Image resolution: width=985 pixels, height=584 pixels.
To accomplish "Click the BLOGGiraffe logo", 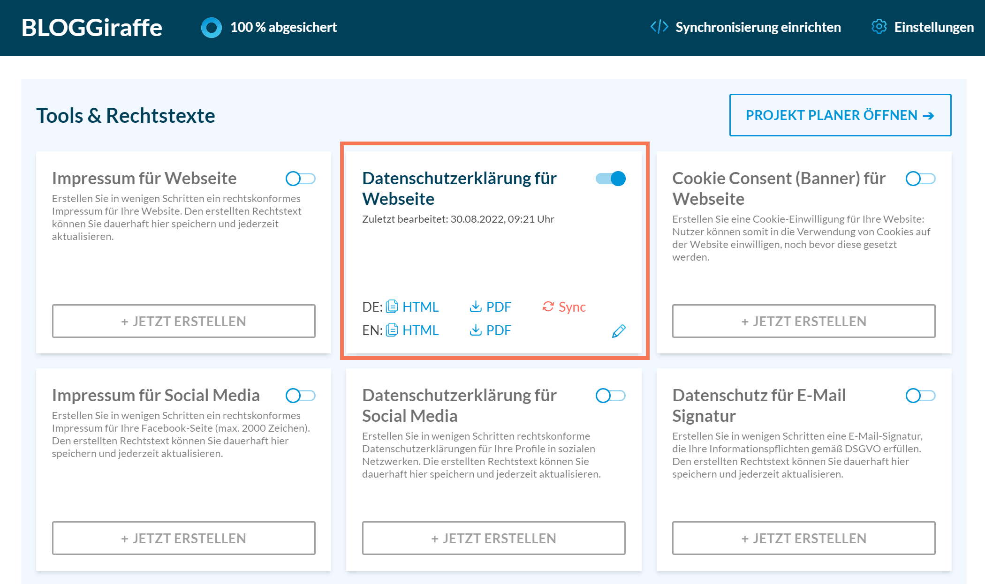I will click(92, 27).
